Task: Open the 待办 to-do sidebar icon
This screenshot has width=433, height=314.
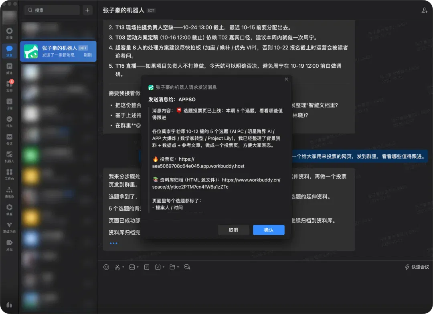Action: (x=9, y=121)
